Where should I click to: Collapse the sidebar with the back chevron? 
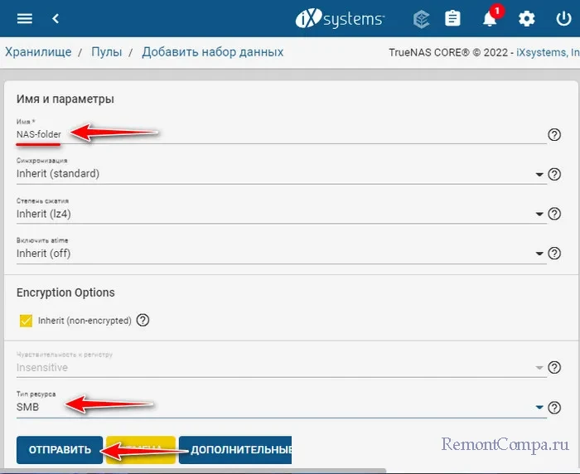pos(56,18)
